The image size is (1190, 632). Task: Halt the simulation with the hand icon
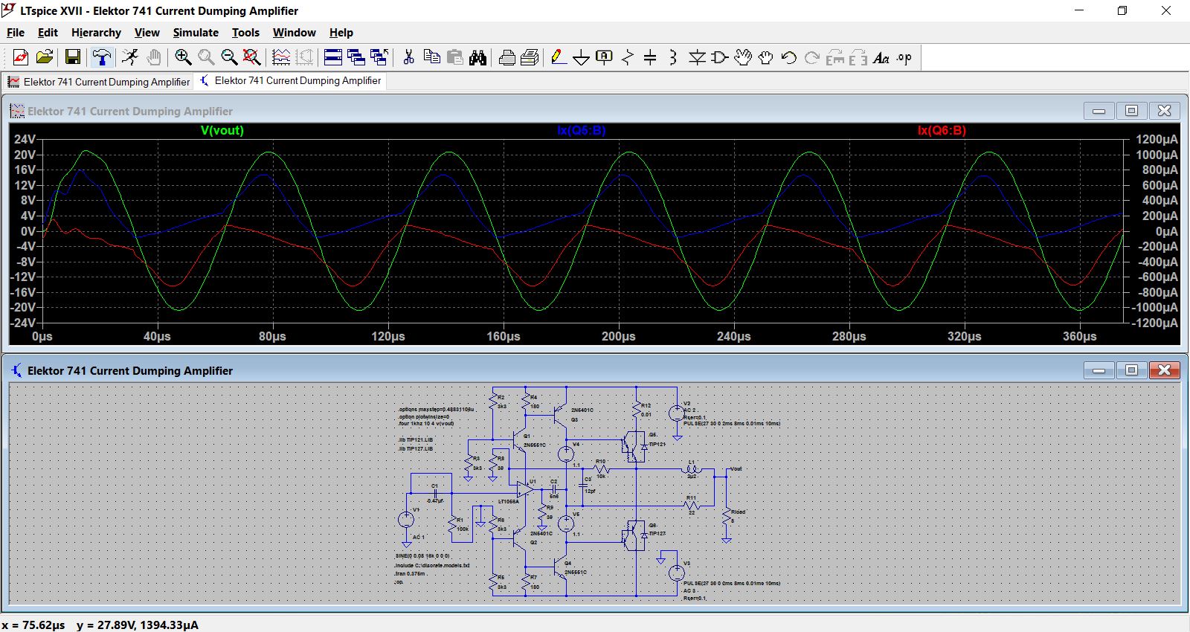coord(153,57)
